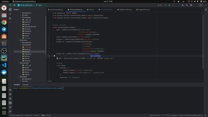This screenshot has height=117, width=208.
Task: Open Services tool window icon
Action: pos(10,98)
